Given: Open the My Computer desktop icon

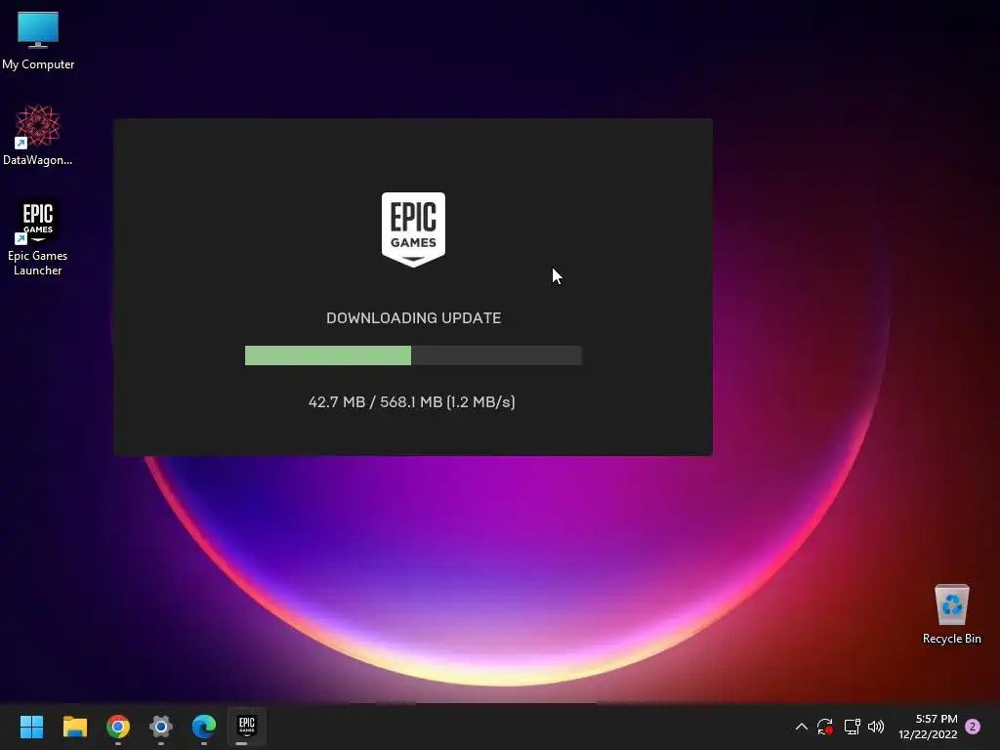Looking at the screenshot, I should point(38,40).
